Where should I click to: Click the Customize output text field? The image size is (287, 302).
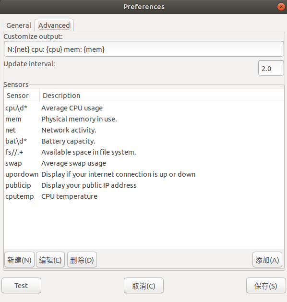point(144,49)
